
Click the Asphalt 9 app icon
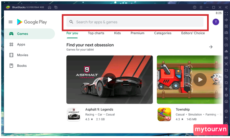74,114
